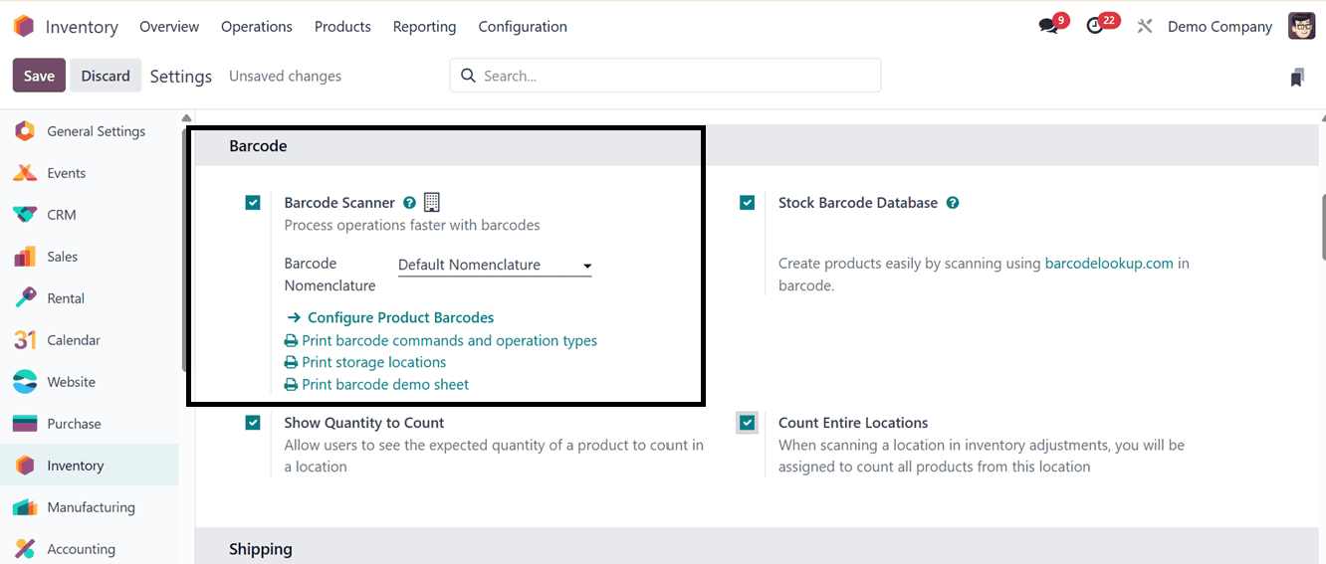The width and height of the screenshot is (1326, 564).
Task: Open the Products menu
Action: (x=342, y=27)
